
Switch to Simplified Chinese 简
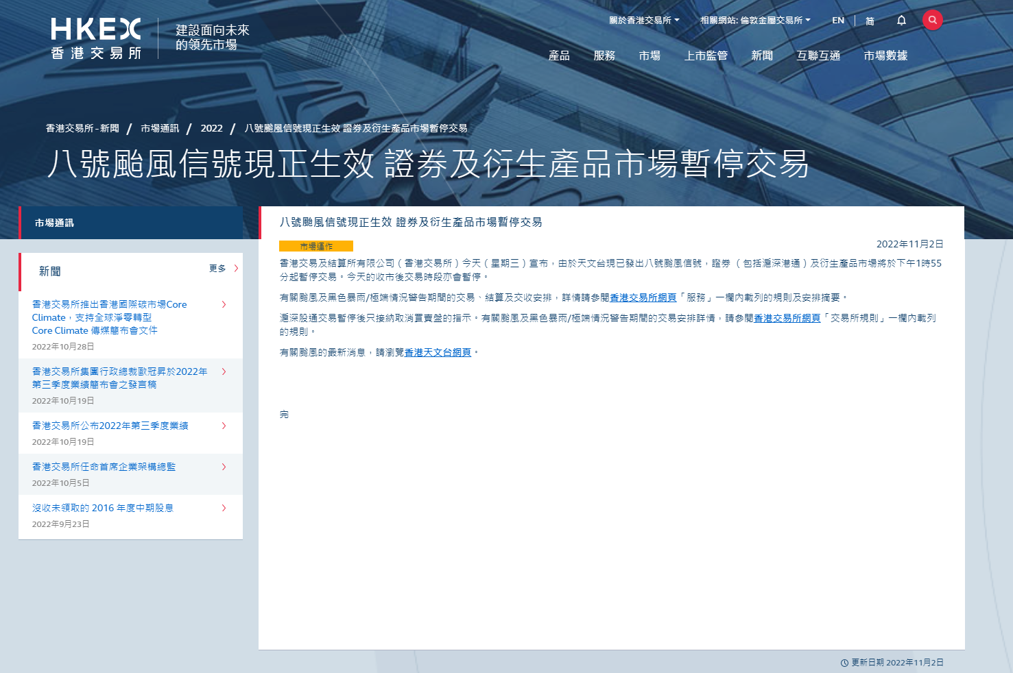[870, 21]
